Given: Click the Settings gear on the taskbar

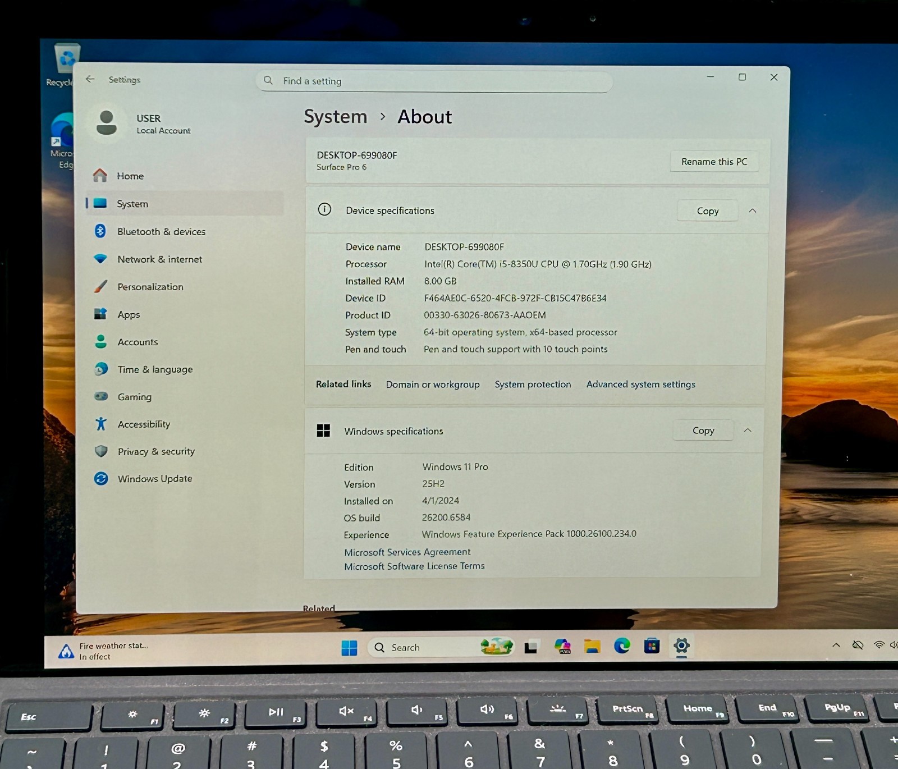Looking at the screenshot, I should point(681,646).
